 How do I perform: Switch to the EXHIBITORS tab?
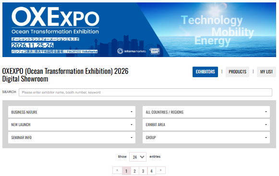[x=205, y=72]
